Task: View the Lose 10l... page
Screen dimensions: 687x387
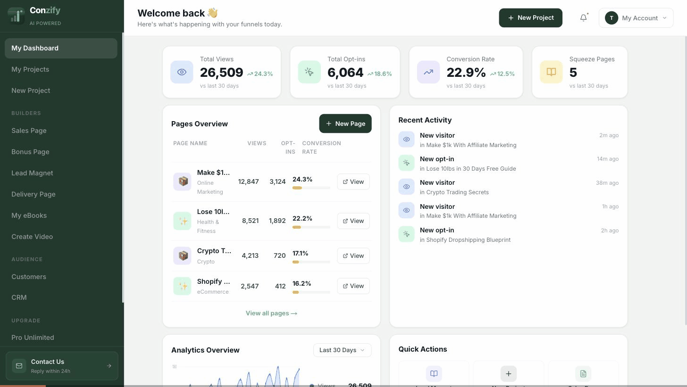Action: coord(353,221)
